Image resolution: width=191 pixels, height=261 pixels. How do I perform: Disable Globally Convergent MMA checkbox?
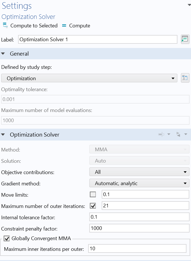click(x=7, y=239)
